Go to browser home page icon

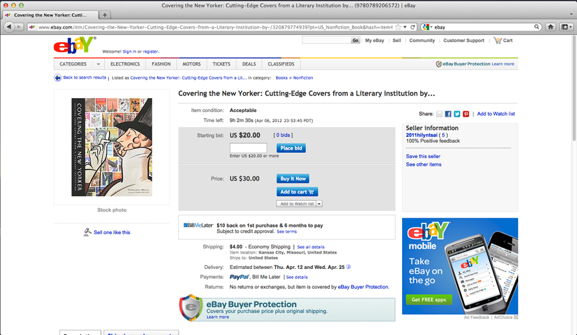(x=550, y=27)
